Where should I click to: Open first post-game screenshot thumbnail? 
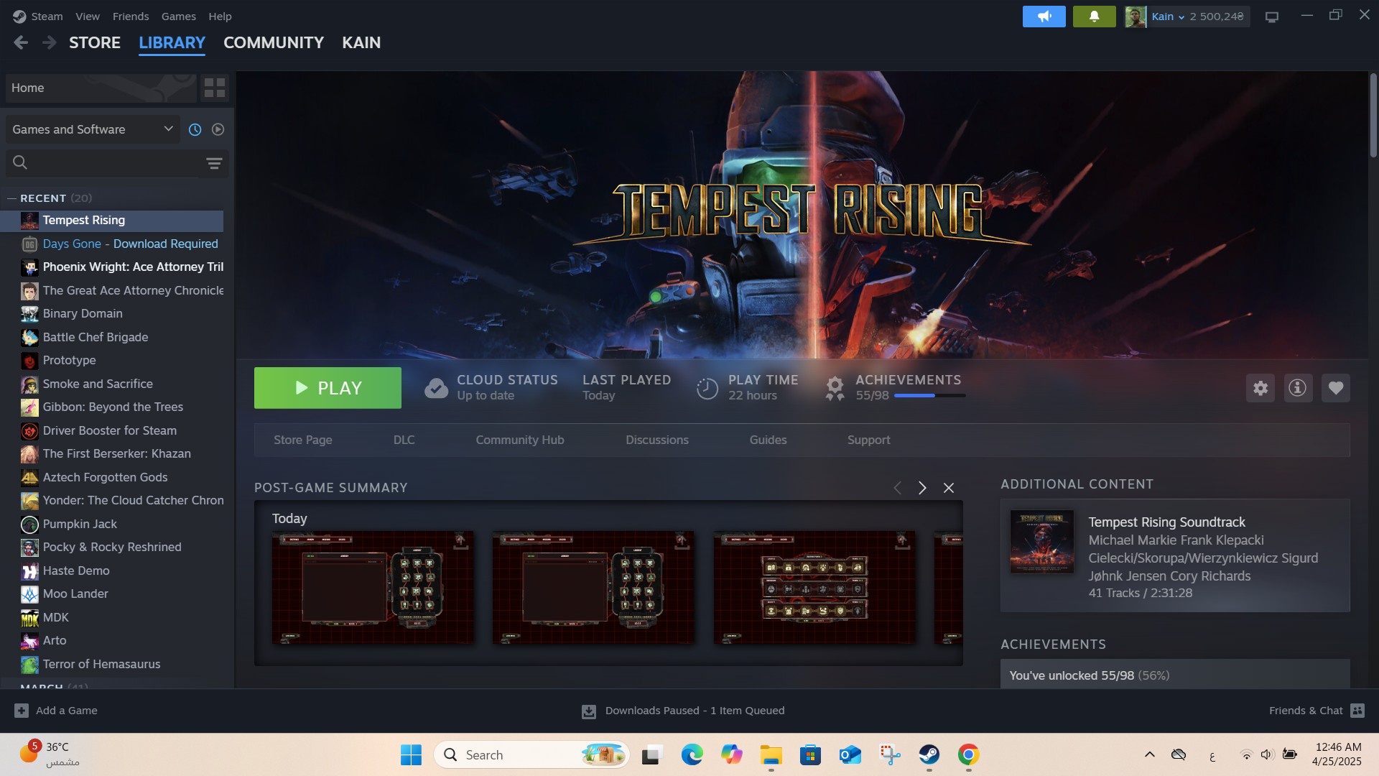373,588
